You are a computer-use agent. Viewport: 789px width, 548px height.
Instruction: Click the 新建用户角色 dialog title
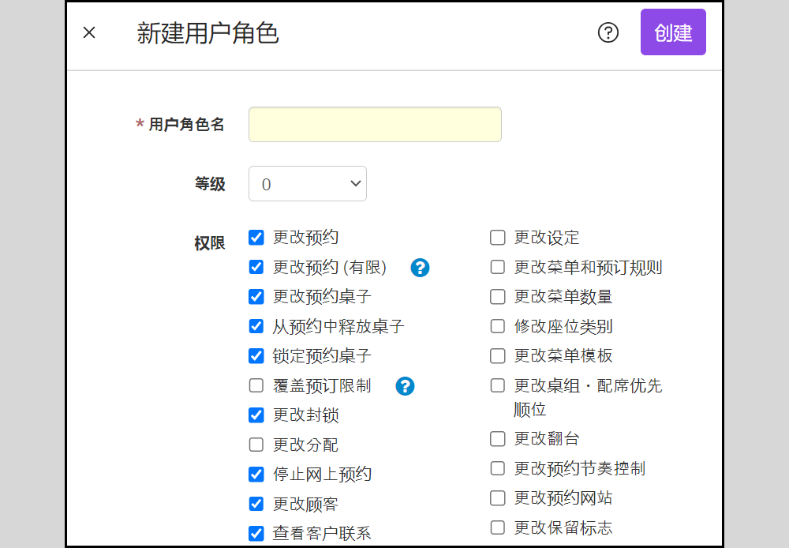coord(208,33)
